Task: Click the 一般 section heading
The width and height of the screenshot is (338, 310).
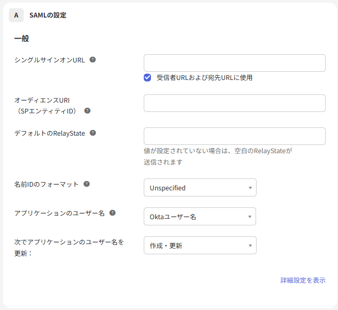Action: 22,39
